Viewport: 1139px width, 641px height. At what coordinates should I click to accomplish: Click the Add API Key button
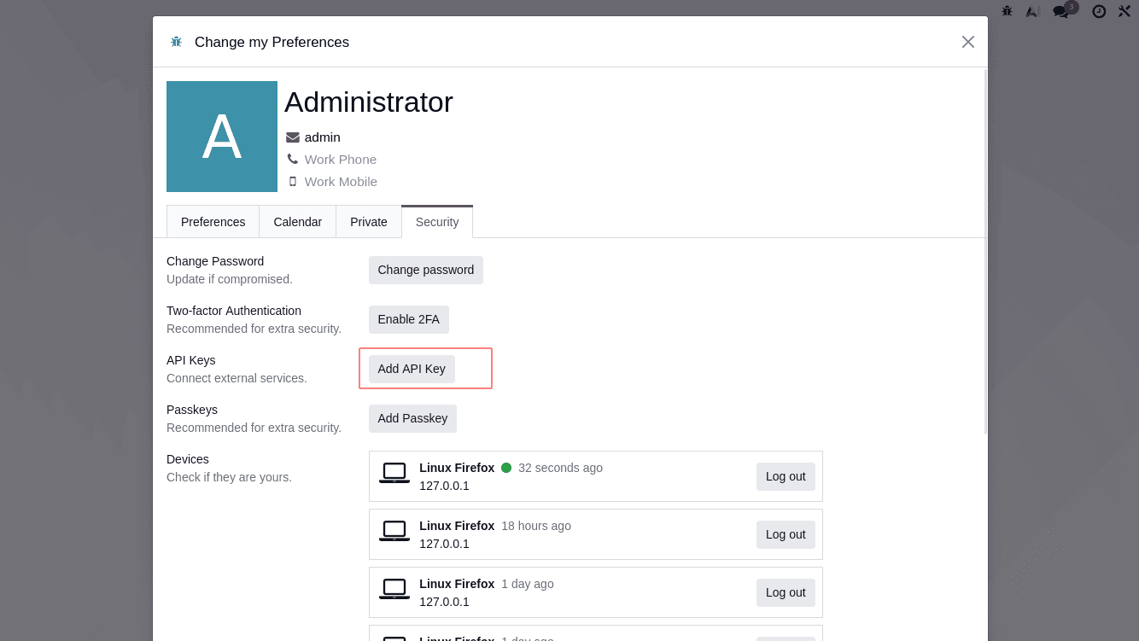(412, 369)
